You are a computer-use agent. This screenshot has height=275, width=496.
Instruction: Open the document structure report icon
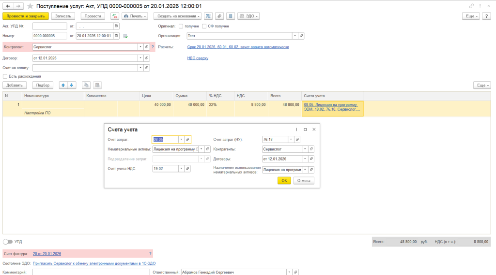tap(208, 16)
